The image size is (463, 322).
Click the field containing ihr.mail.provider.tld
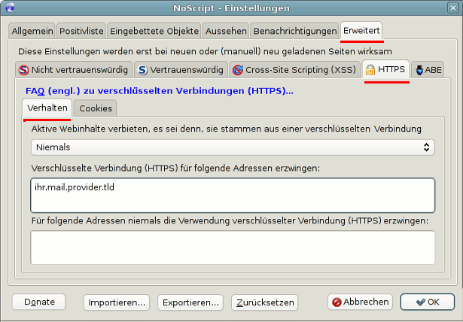[x=232, y=194]
